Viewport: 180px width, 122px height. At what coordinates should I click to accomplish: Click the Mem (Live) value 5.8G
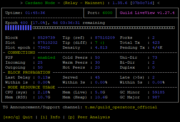tap(100, 92)
